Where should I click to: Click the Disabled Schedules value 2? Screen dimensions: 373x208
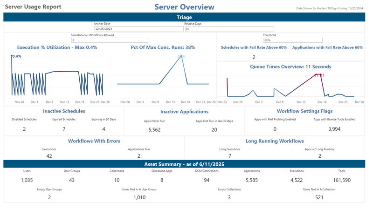point(24,129)
